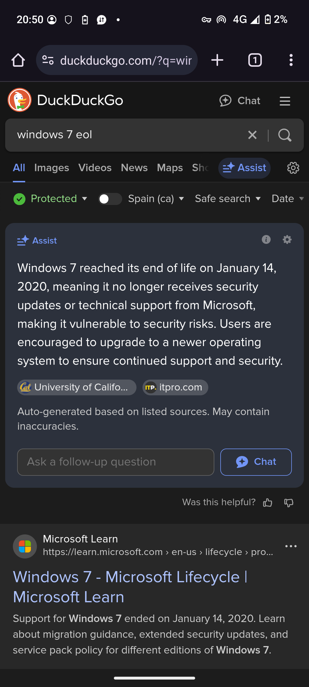This screenshot has width=309, height=687.
Task: Switch to the News tab
Action: tap(134, 168)
